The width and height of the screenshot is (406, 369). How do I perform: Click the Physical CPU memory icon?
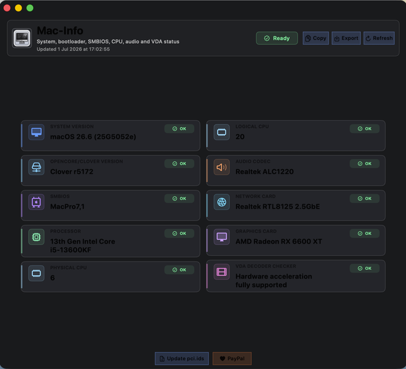[x=36, y=273]
